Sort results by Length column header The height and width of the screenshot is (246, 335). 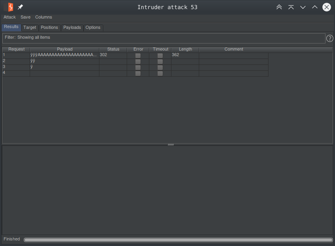coord(185,49)
